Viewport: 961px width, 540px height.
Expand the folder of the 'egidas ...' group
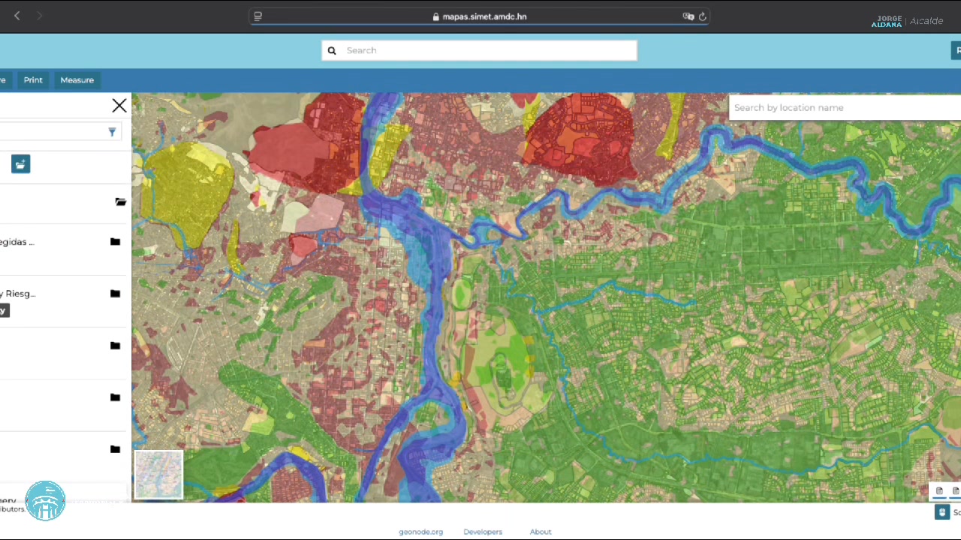point(115,241)
